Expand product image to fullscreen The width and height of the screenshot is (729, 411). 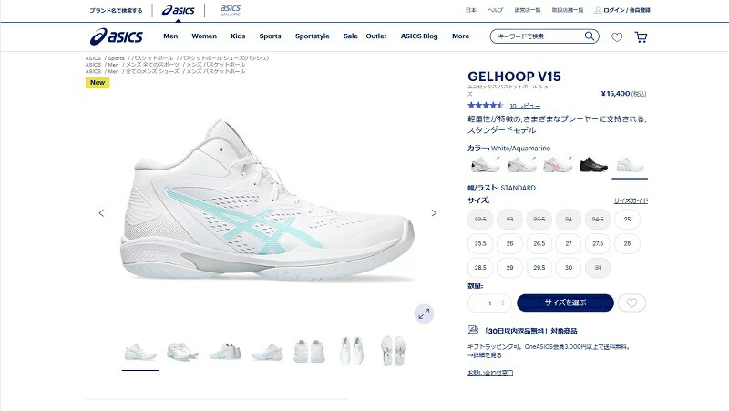click(424, 313)
